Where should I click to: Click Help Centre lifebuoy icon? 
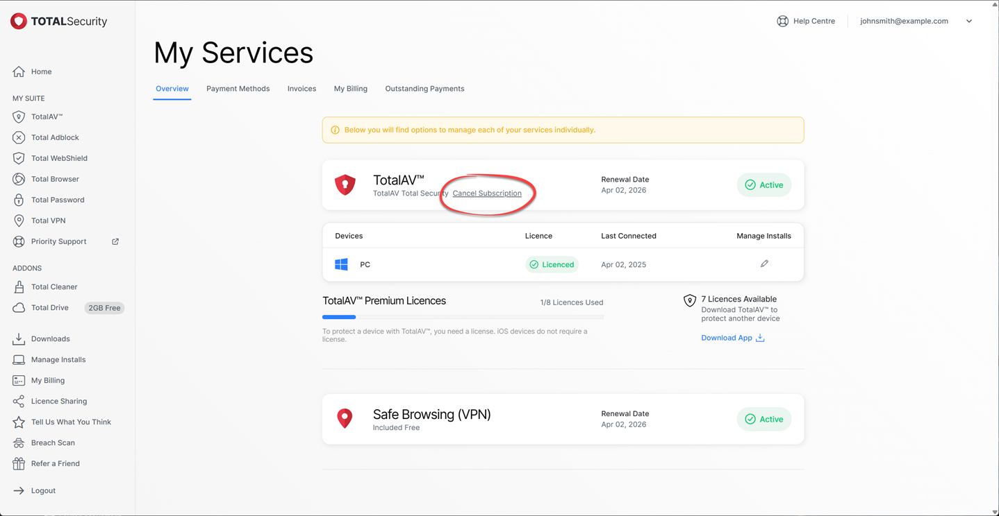782,21
